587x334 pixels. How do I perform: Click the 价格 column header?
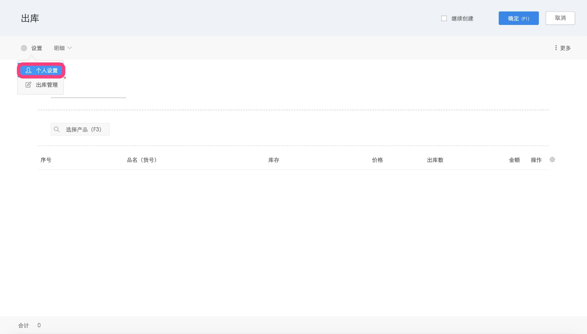point(377,160)
